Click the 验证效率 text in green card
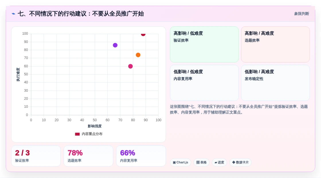The width and height of the screenshot is (321, 178). (x=181, y=40)
